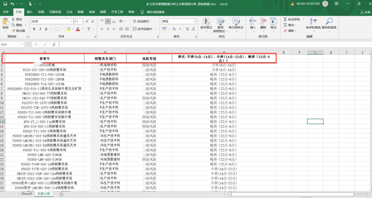Open 条件格式 conditional formatting
This screenshot has height=198, width=372.
point(206,25)
